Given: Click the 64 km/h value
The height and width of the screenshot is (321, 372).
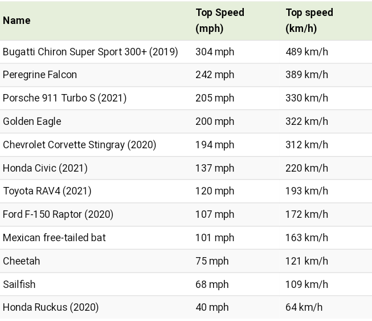Looking at the screenshot, I should (304, 307).
